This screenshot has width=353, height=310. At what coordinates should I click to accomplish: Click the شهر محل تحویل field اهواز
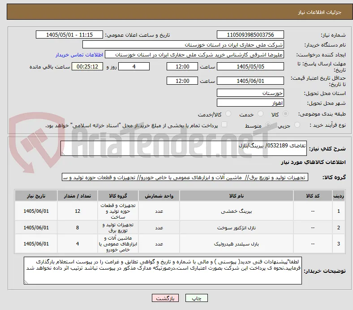[x=250, y=103]
